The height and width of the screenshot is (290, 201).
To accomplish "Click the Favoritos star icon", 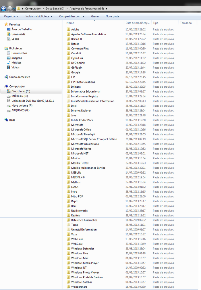I will [x=6, y=24].
